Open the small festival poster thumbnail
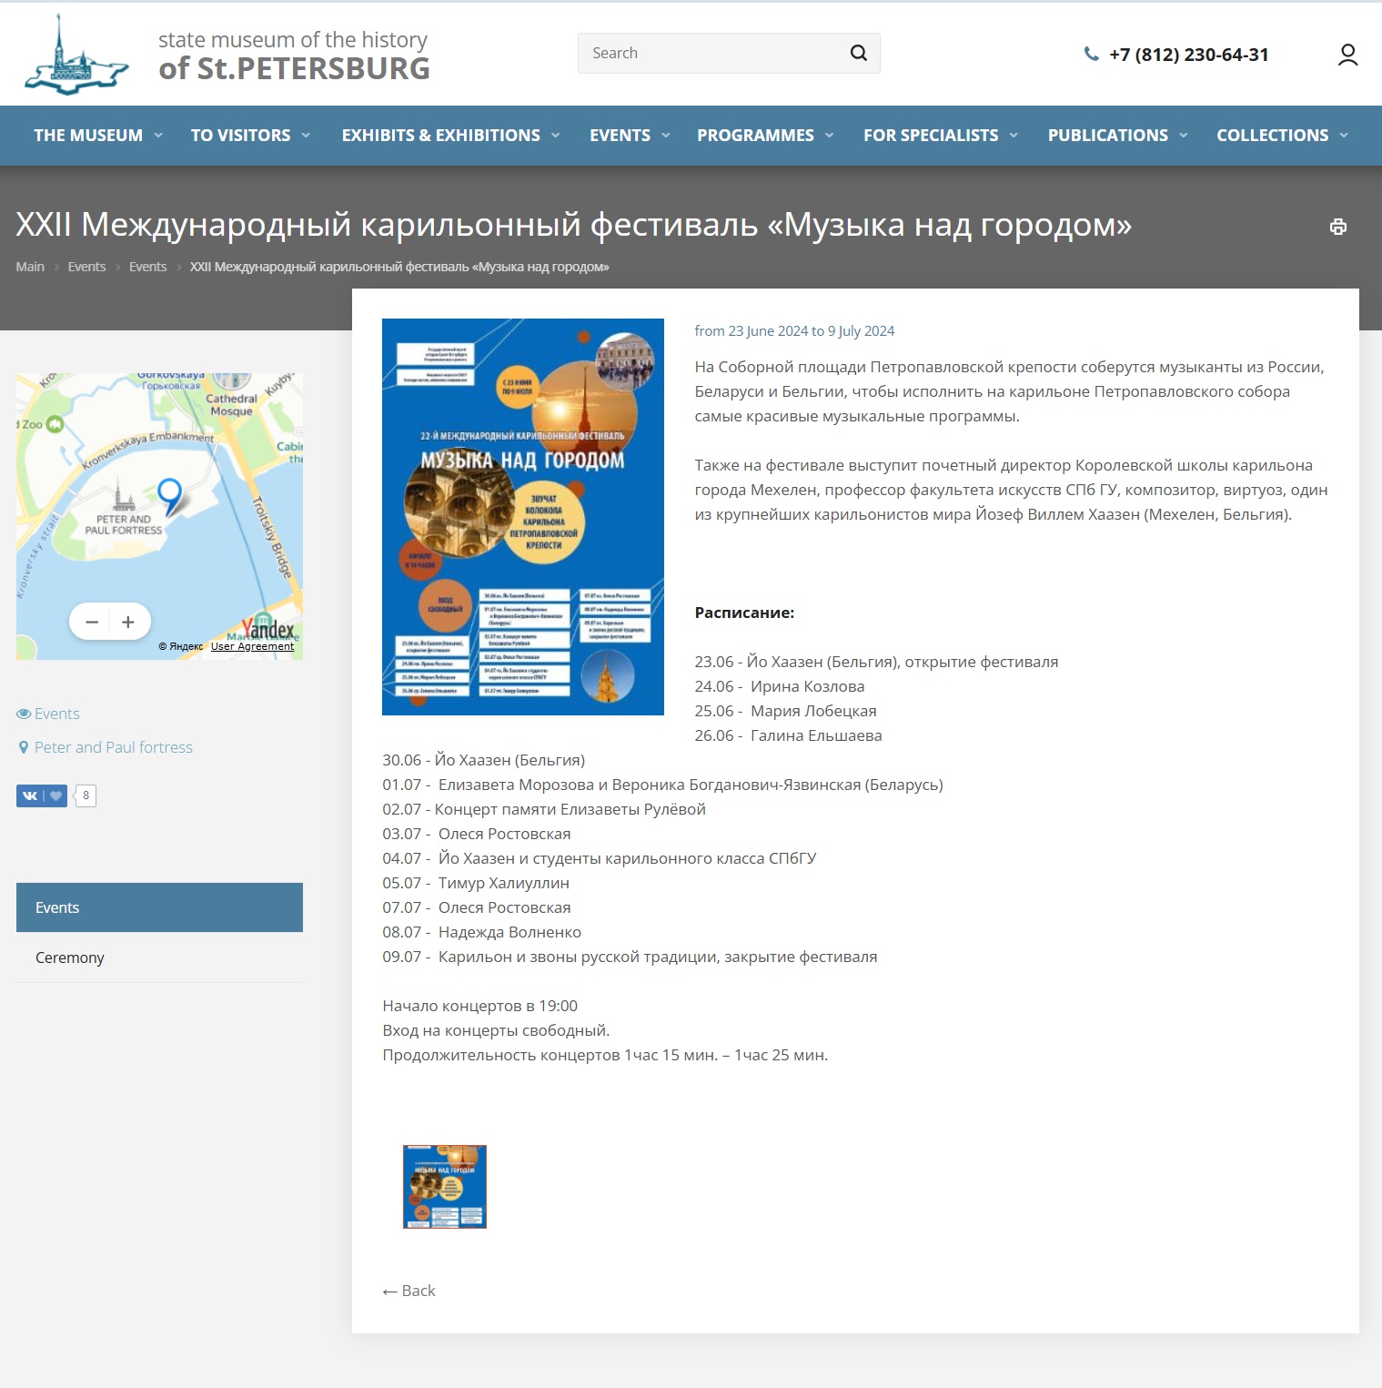 (x=445, y=1187)
